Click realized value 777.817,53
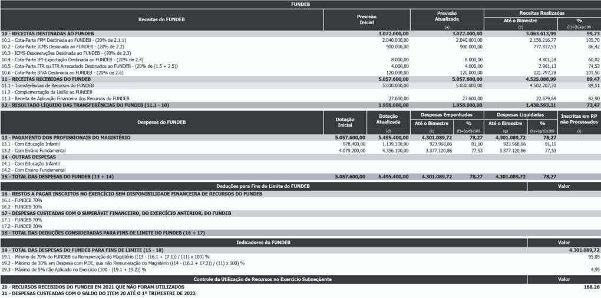601x298 pixels. (x=542, y=47)
